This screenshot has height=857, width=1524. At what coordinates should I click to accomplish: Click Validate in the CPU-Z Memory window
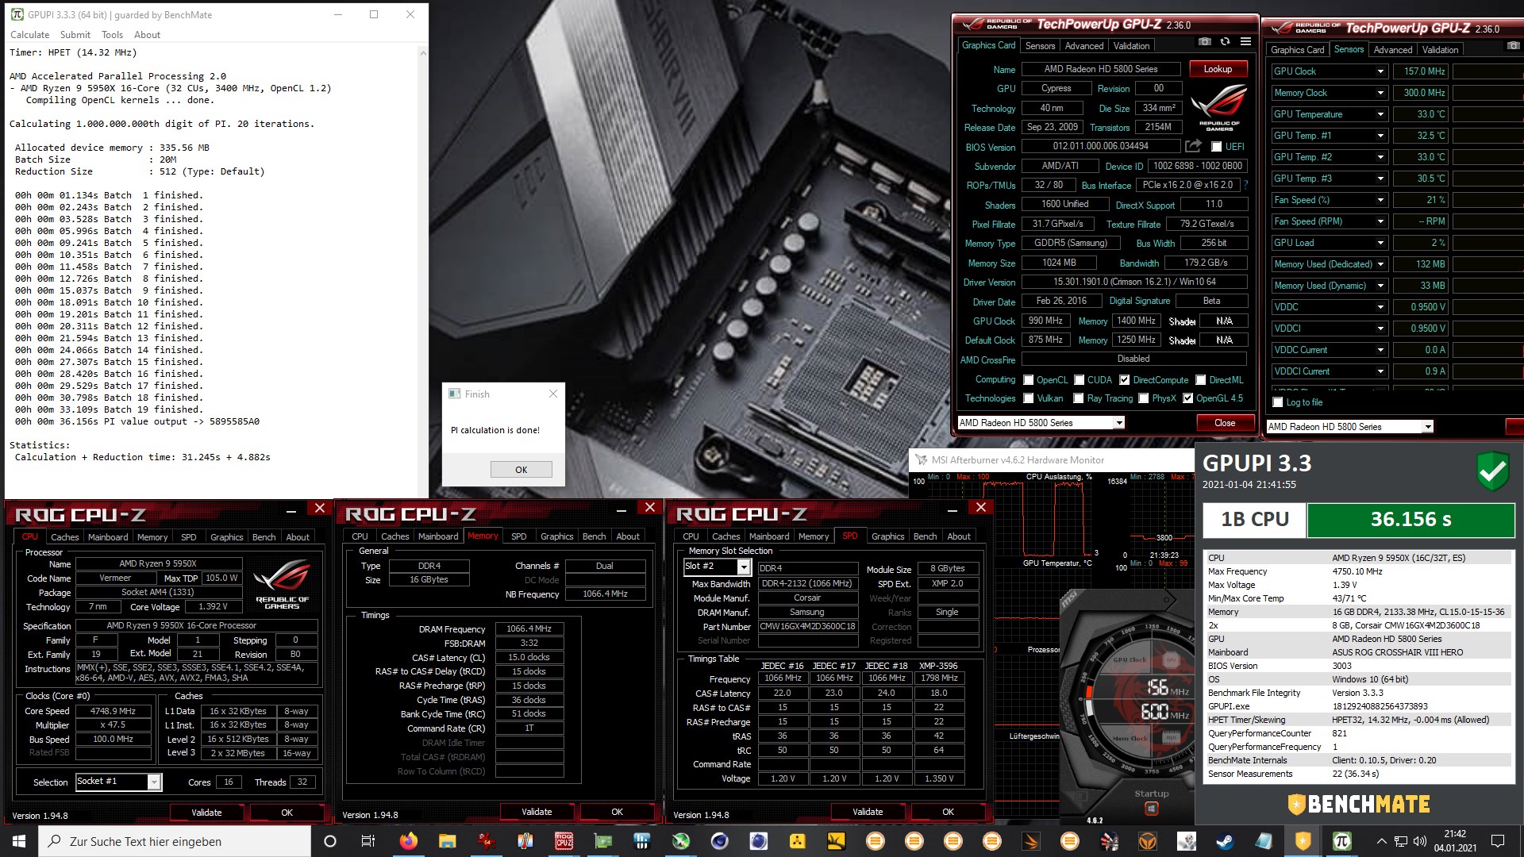(x=537, y=812)
